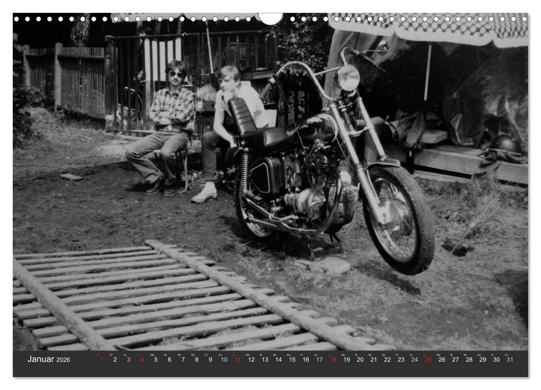The width and height of the screenshot is (541, 390).
Task: Click the motorcycle's round headlight
Action: click(349, 78)
